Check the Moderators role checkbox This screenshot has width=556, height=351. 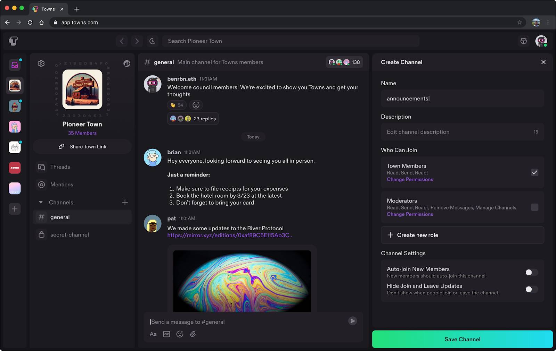point(534,207)
